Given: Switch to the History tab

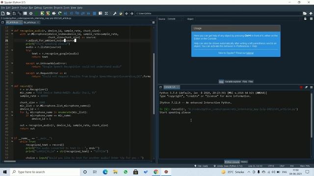Looking at the screenshot, I should pyautogui.click(x=244, y=162).
